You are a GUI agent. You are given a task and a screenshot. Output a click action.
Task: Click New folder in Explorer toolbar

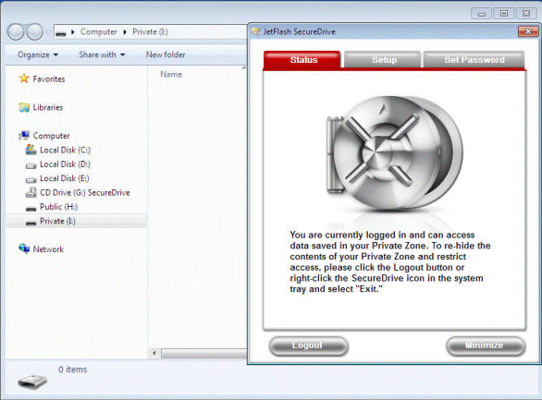coord(166,55)
